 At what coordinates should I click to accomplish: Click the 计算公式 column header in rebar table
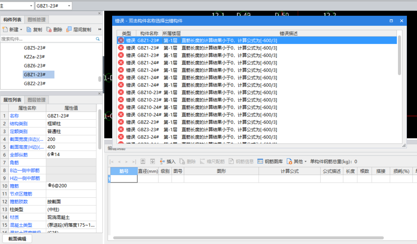click(289, 171)
